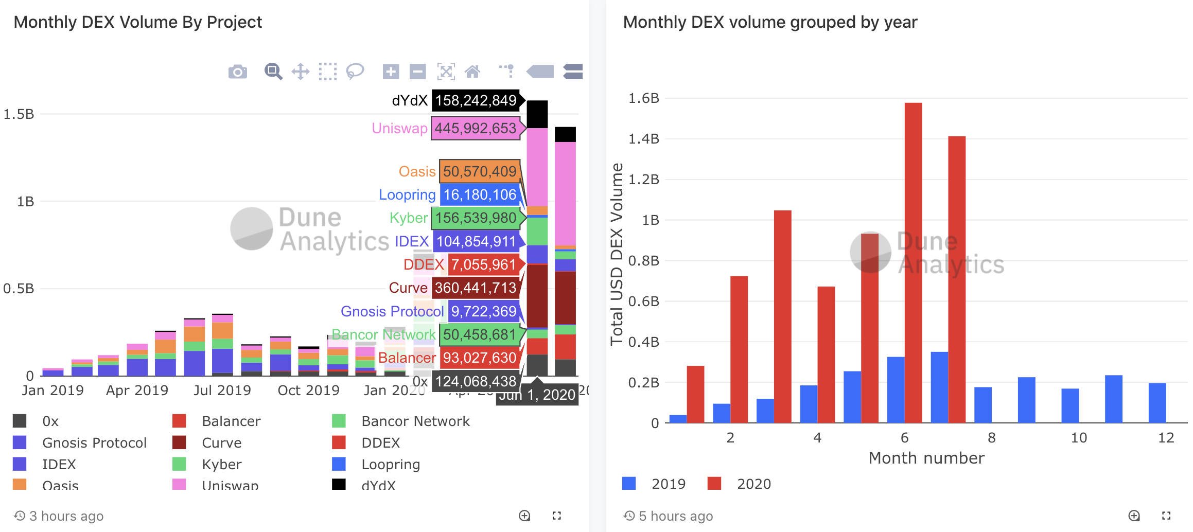Image resolution: width=1193 pixels, height=532 pixels.
Task: Click IDEX hover value '104,854,911'
Action: 476,241
